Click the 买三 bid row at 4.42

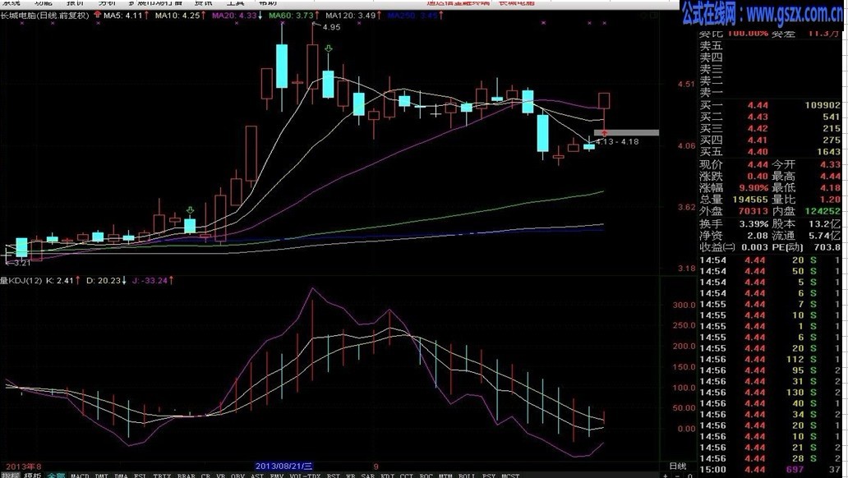(770, 129)
